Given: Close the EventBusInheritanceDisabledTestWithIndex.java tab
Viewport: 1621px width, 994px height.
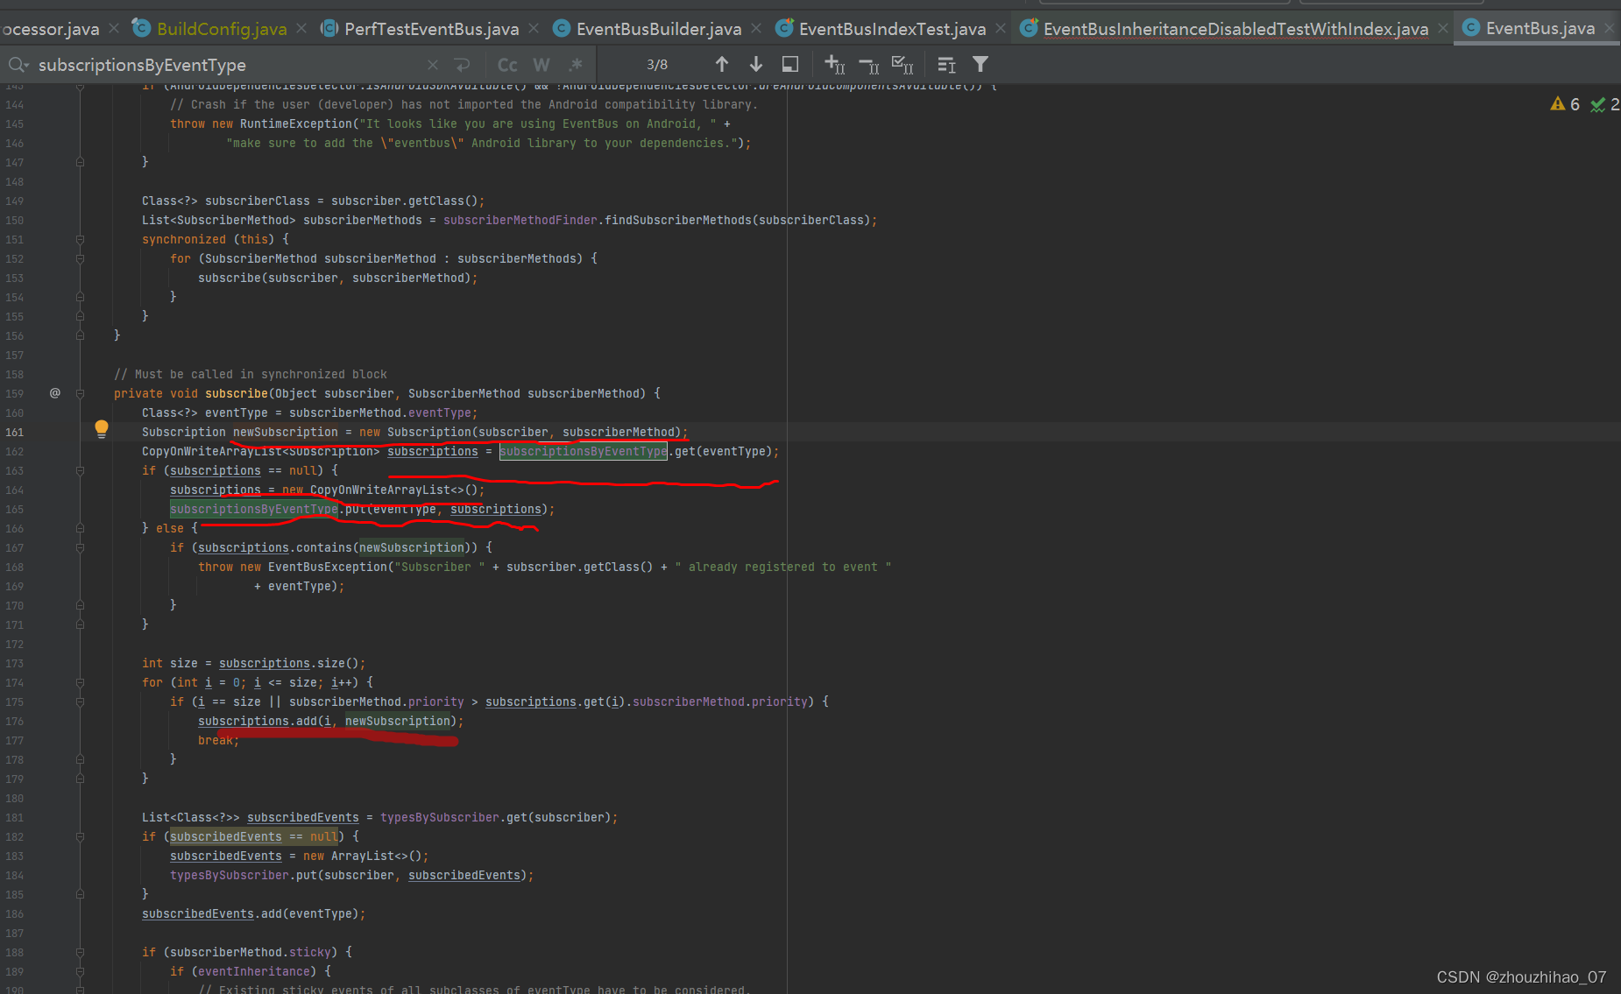Looking at the screenshot, I should 1443,29.
